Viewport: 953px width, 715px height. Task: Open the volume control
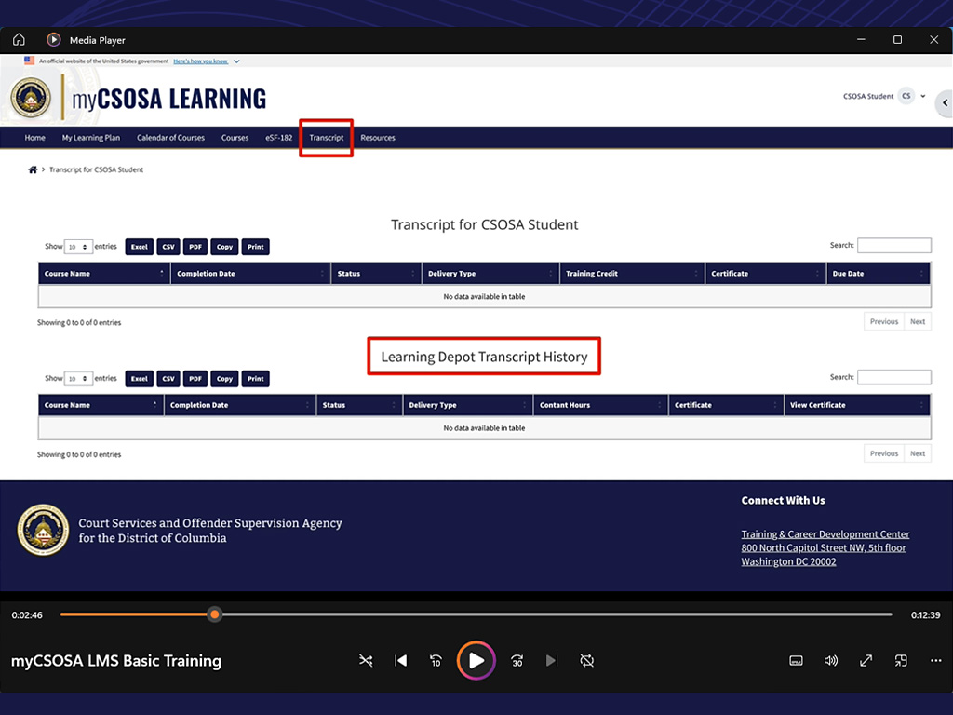[x=831, y=661]
